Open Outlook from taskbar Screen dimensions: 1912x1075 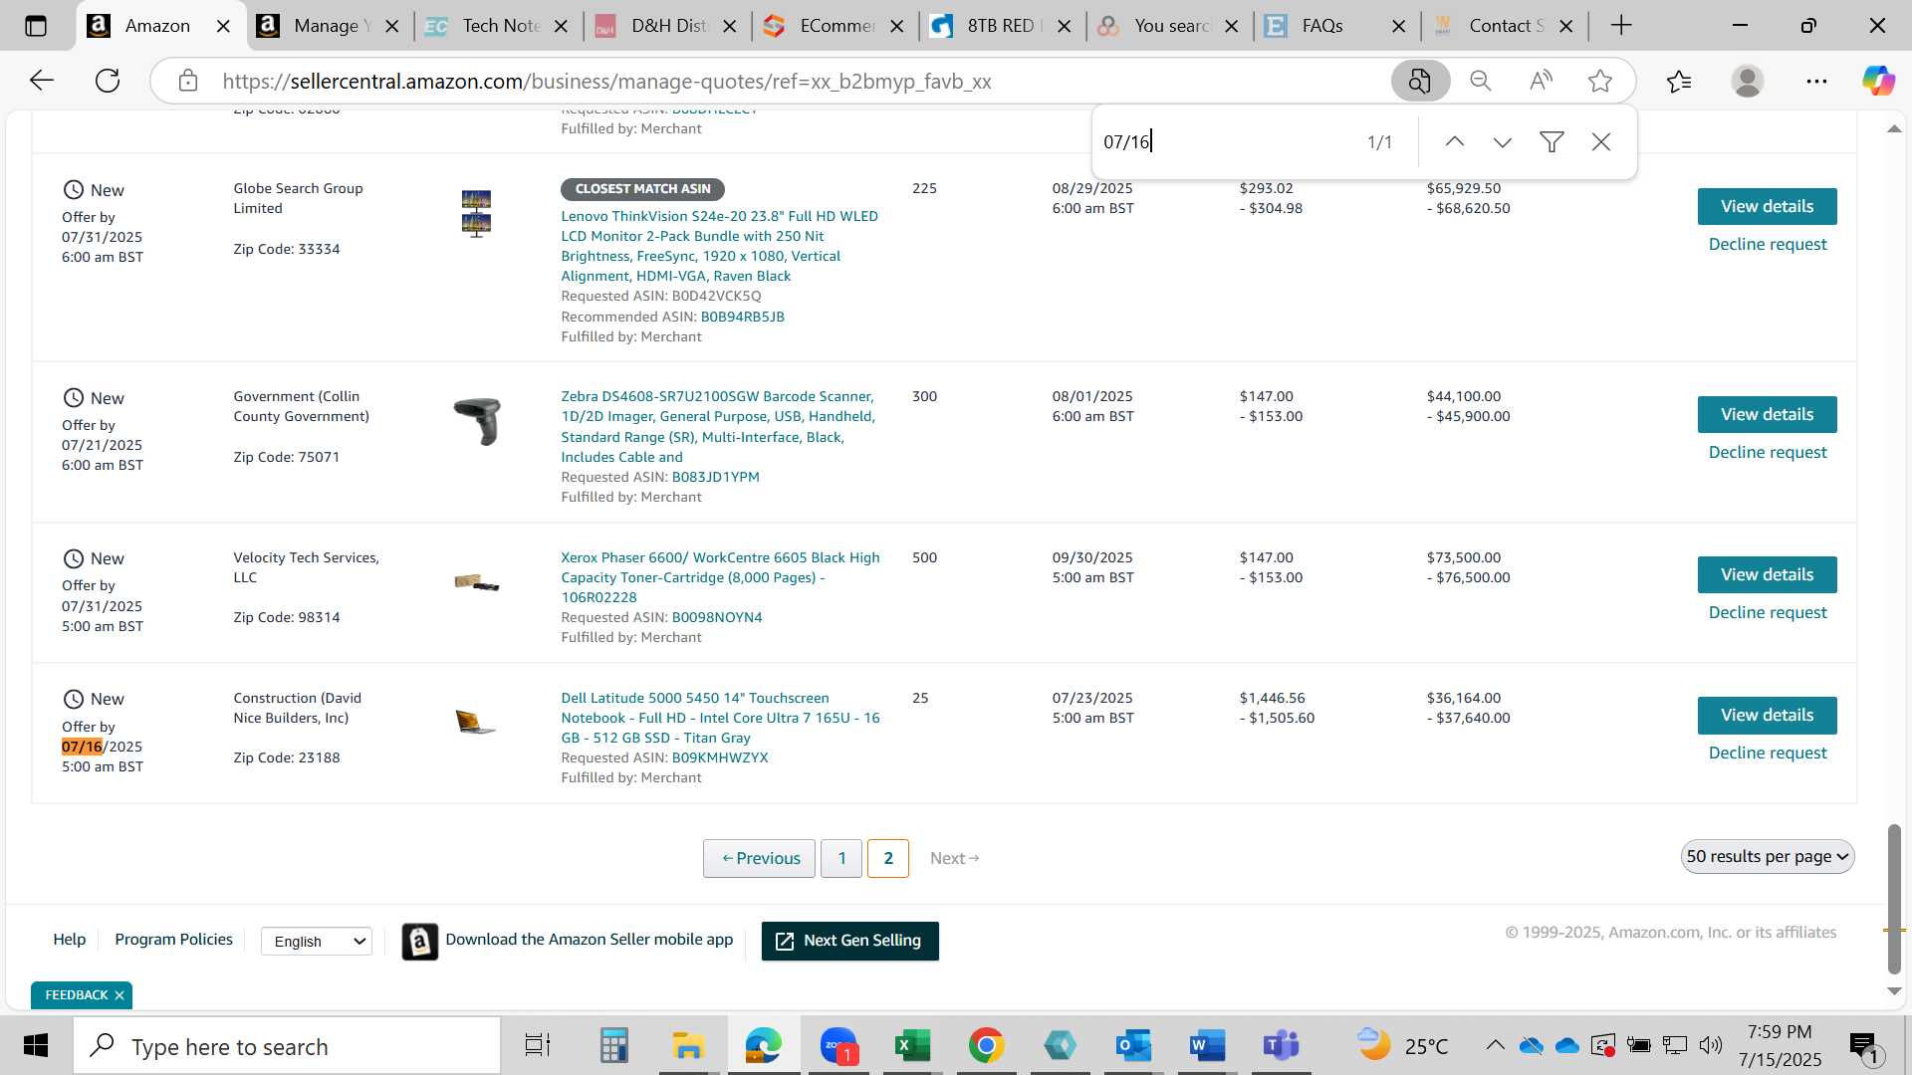(x=1133, y=1045)
